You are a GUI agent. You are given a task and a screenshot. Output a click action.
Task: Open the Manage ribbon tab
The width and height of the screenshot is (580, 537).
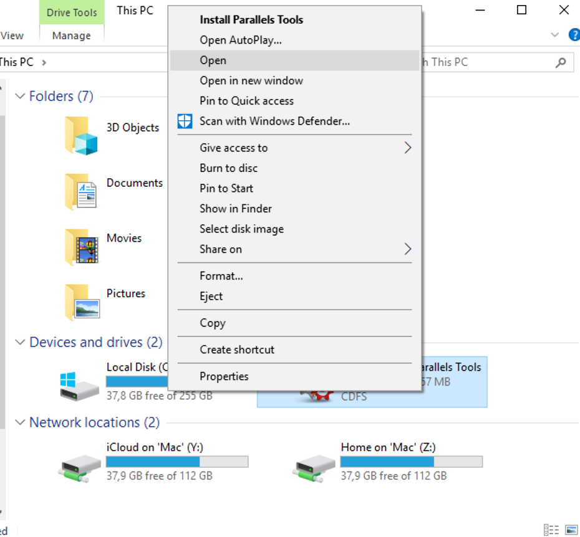click(71, 36)
